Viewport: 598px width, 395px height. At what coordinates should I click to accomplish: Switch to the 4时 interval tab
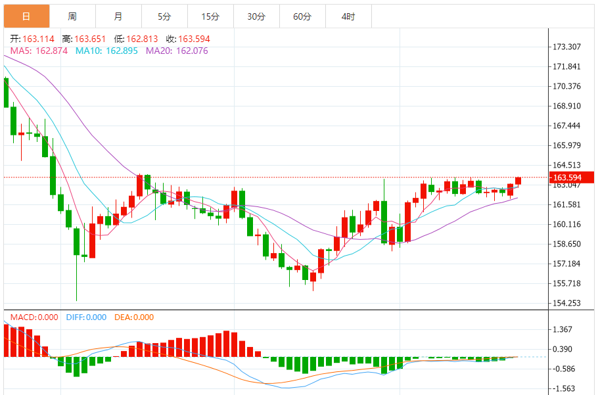pyautogui.click(x=348, y=16)
